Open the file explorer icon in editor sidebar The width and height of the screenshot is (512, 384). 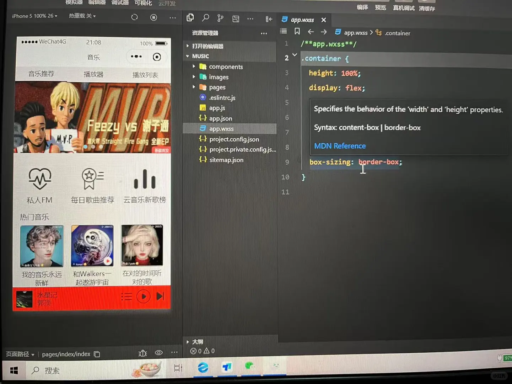click(x=190, y=18)
